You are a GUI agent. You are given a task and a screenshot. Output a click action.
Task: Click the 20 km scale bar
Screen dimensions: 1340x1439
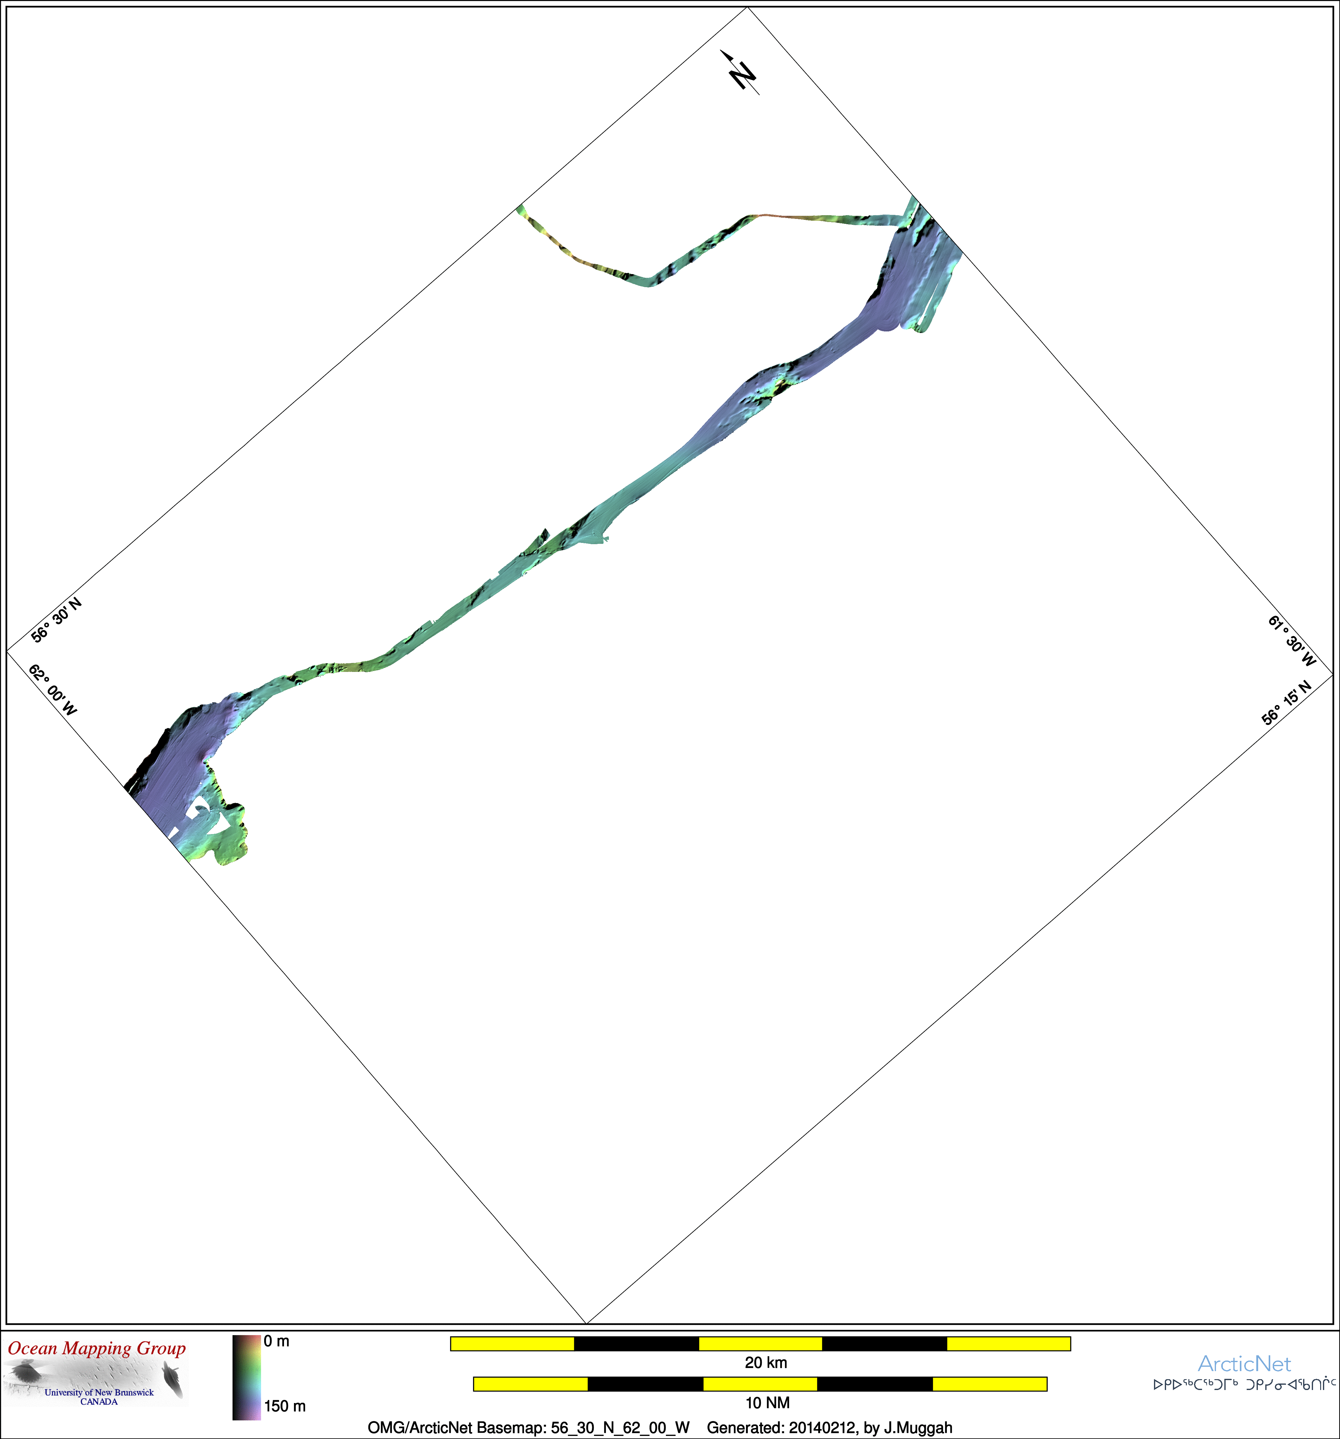point(760,1344)
